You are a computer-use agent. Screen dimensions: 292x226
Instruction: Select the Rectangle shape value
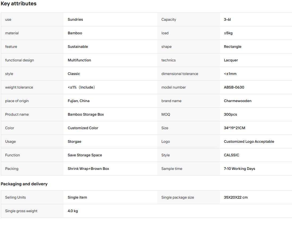(x=232, y=47)
